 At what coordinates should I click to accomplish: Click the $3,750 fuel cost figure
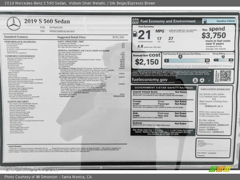tap(214, 35)
